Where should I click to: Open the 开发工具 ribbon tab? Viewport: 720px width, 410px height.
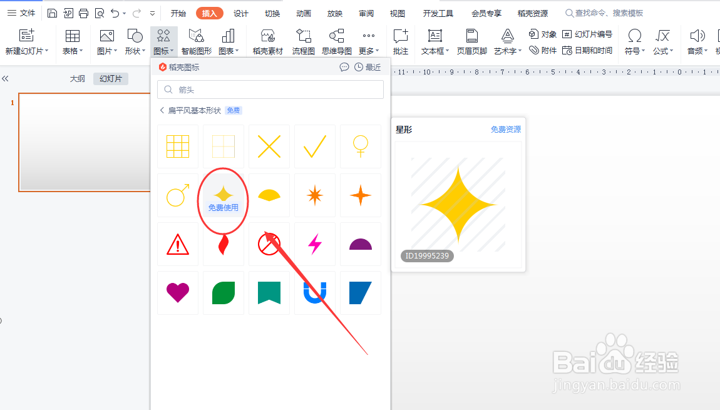point(438,13)
